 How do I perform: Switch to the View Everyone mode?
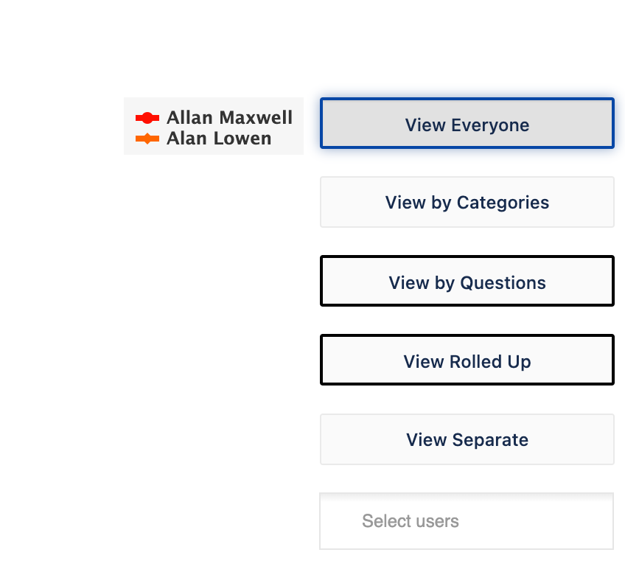[x=467, y=124]
